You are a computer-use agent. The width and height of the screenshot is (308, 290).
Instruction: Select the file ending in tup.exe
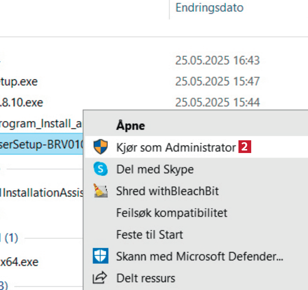click(x=19, y=81)
